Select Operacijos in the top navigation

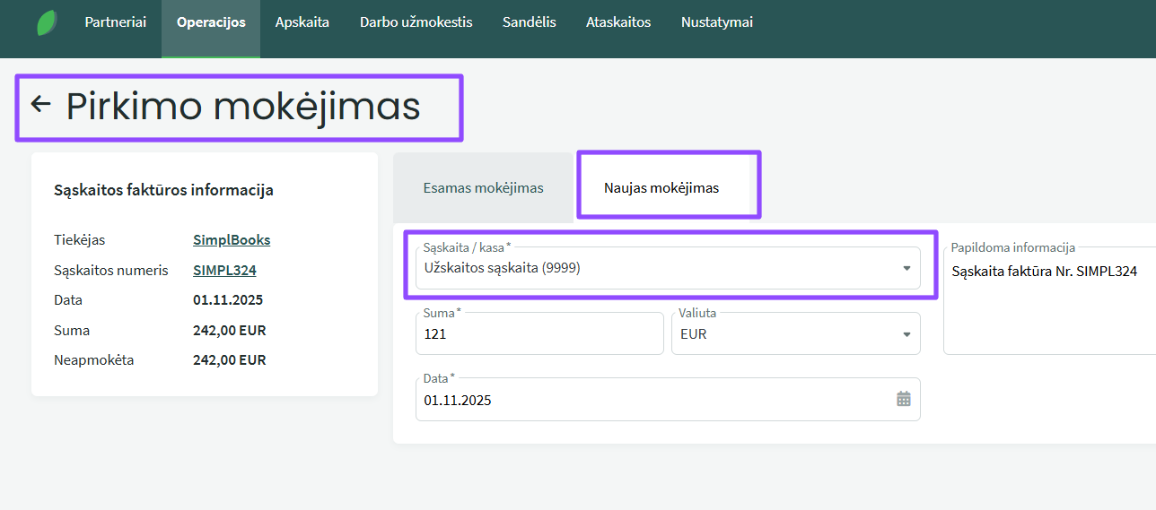(211, 22)
